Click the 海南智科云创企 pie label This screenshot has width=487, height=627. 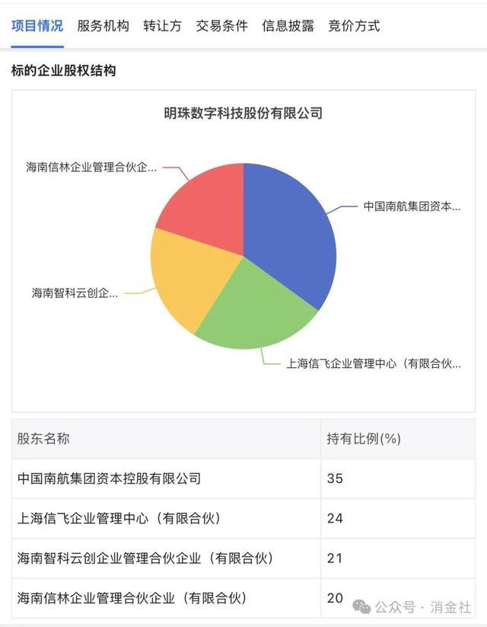[x=75, y=293]
